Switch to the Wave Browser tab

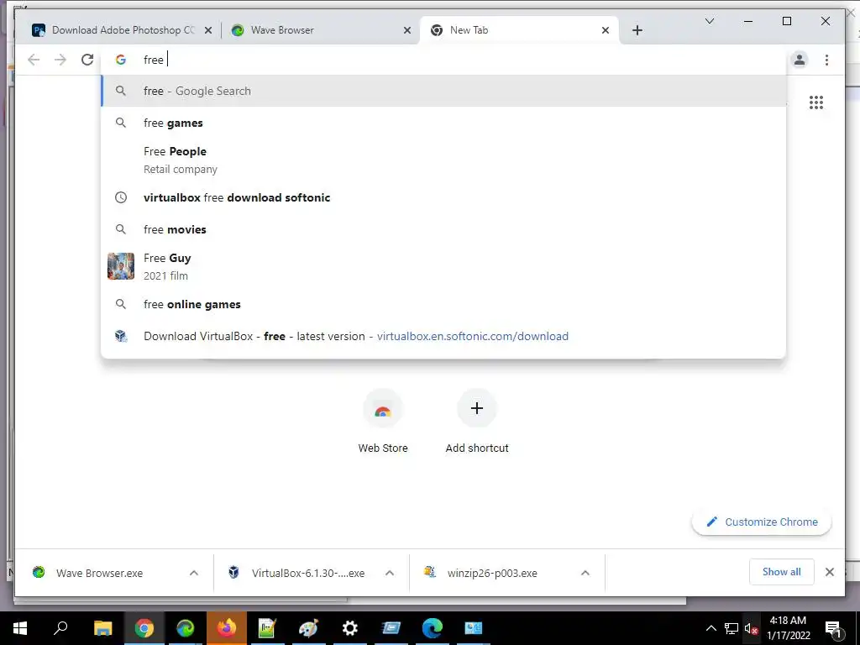[x=321, y=30]
